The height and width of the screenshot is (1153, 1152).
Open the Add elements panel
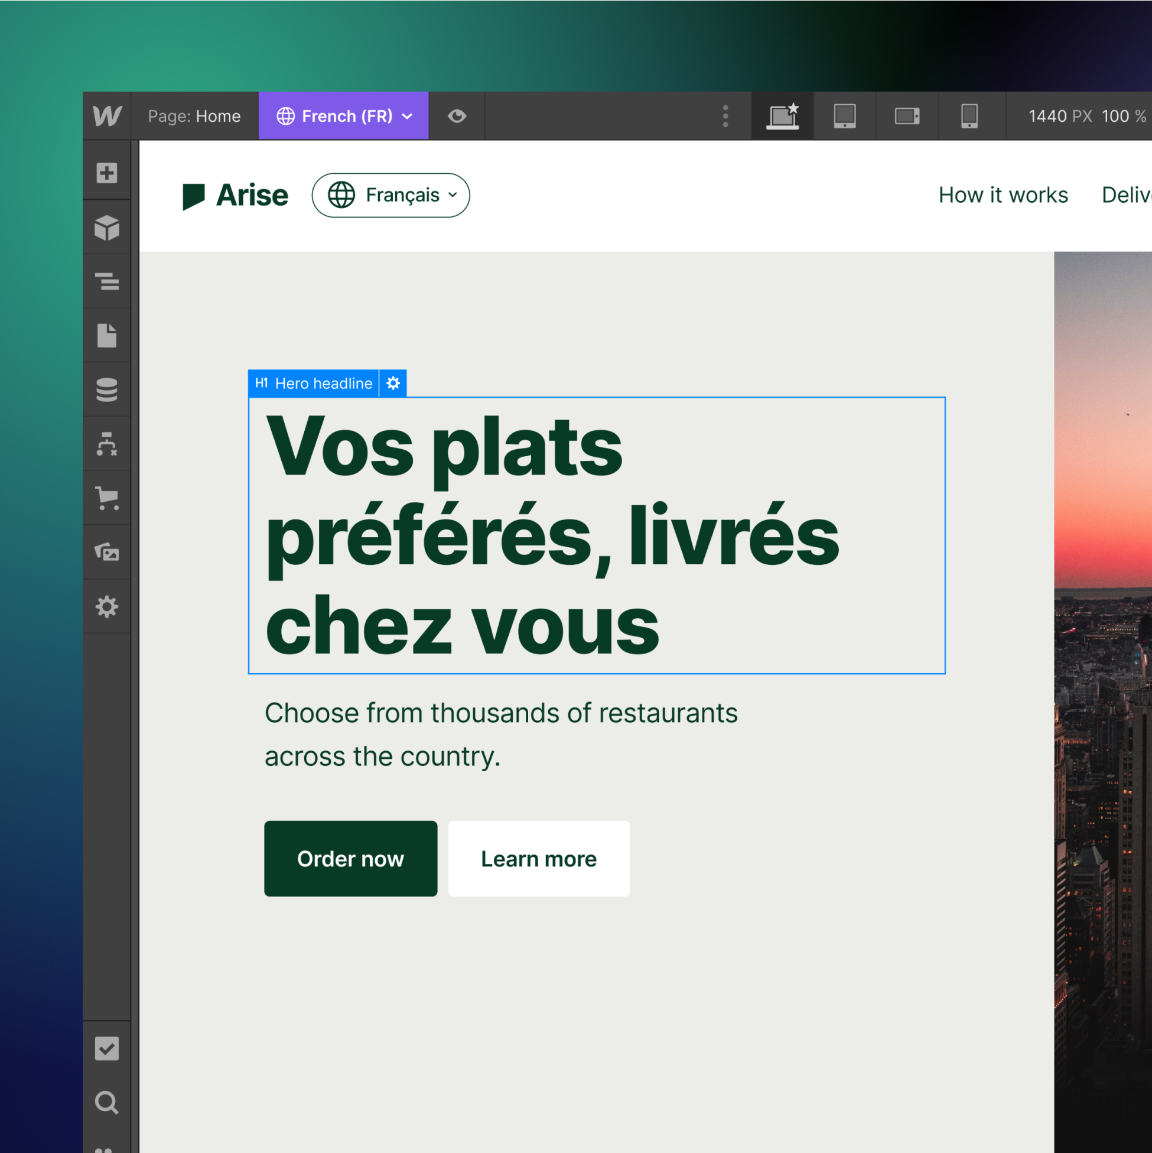click(107, 173)
